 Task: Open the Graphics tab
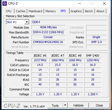click(76, 11)
